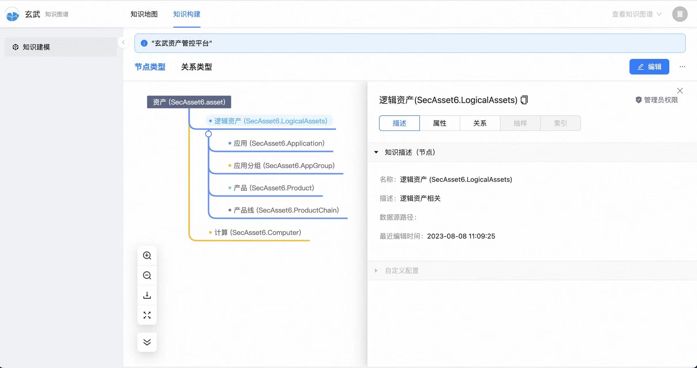The width and height of the screenshot is (697, 368).
Task: Switch to the 关系类型 tab
Action: [x=197, y=67]
